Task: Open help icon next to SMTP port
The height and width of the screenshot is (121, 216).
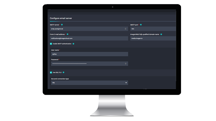Action: click(141, 25)
